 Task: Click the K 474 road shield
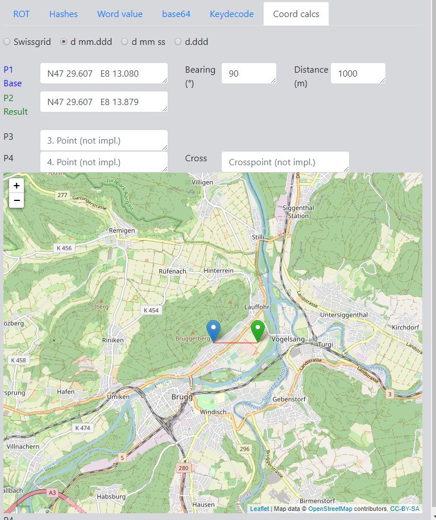pyautogui.click(x=82, y=428)
